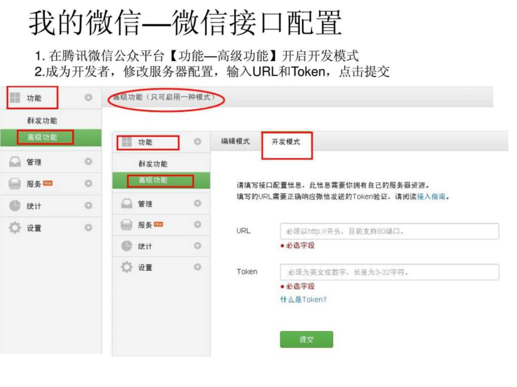Expand the 管理 section arrow in the inner sidebar
Image resolution: width=517 pixels, height=387 pixels.
pyautogui.click(x=197, y=203)
